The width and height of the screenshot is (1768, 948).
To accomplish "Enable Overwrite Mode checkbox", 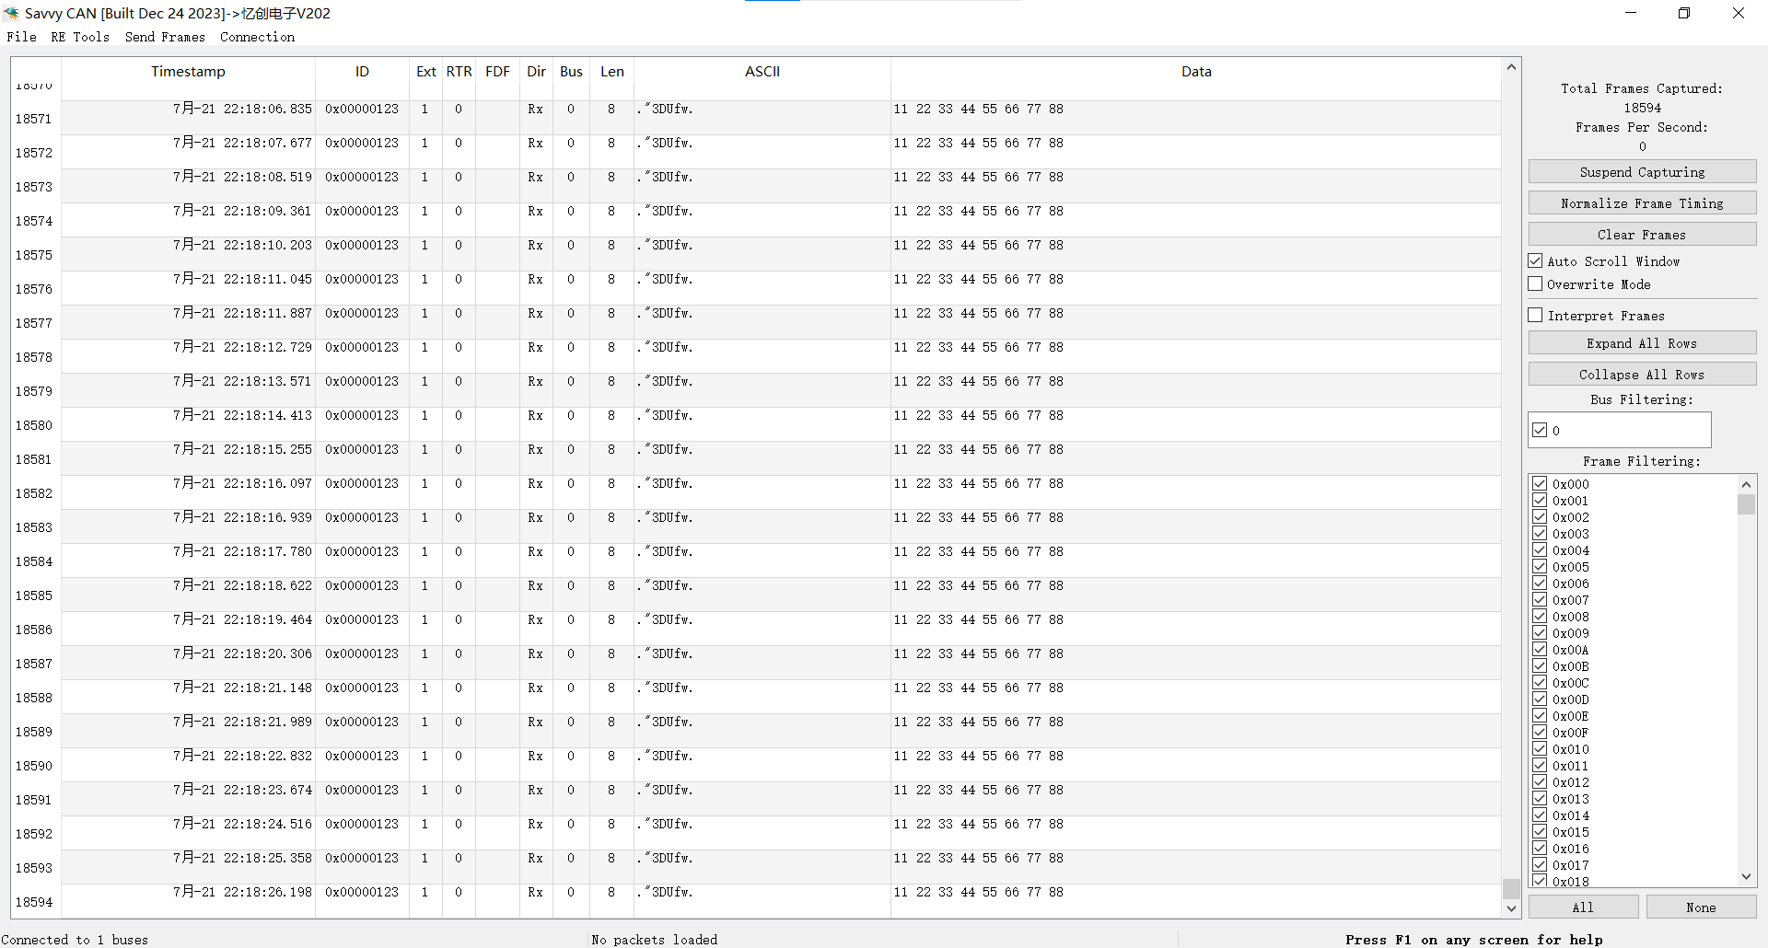I will pos(1536,284).
